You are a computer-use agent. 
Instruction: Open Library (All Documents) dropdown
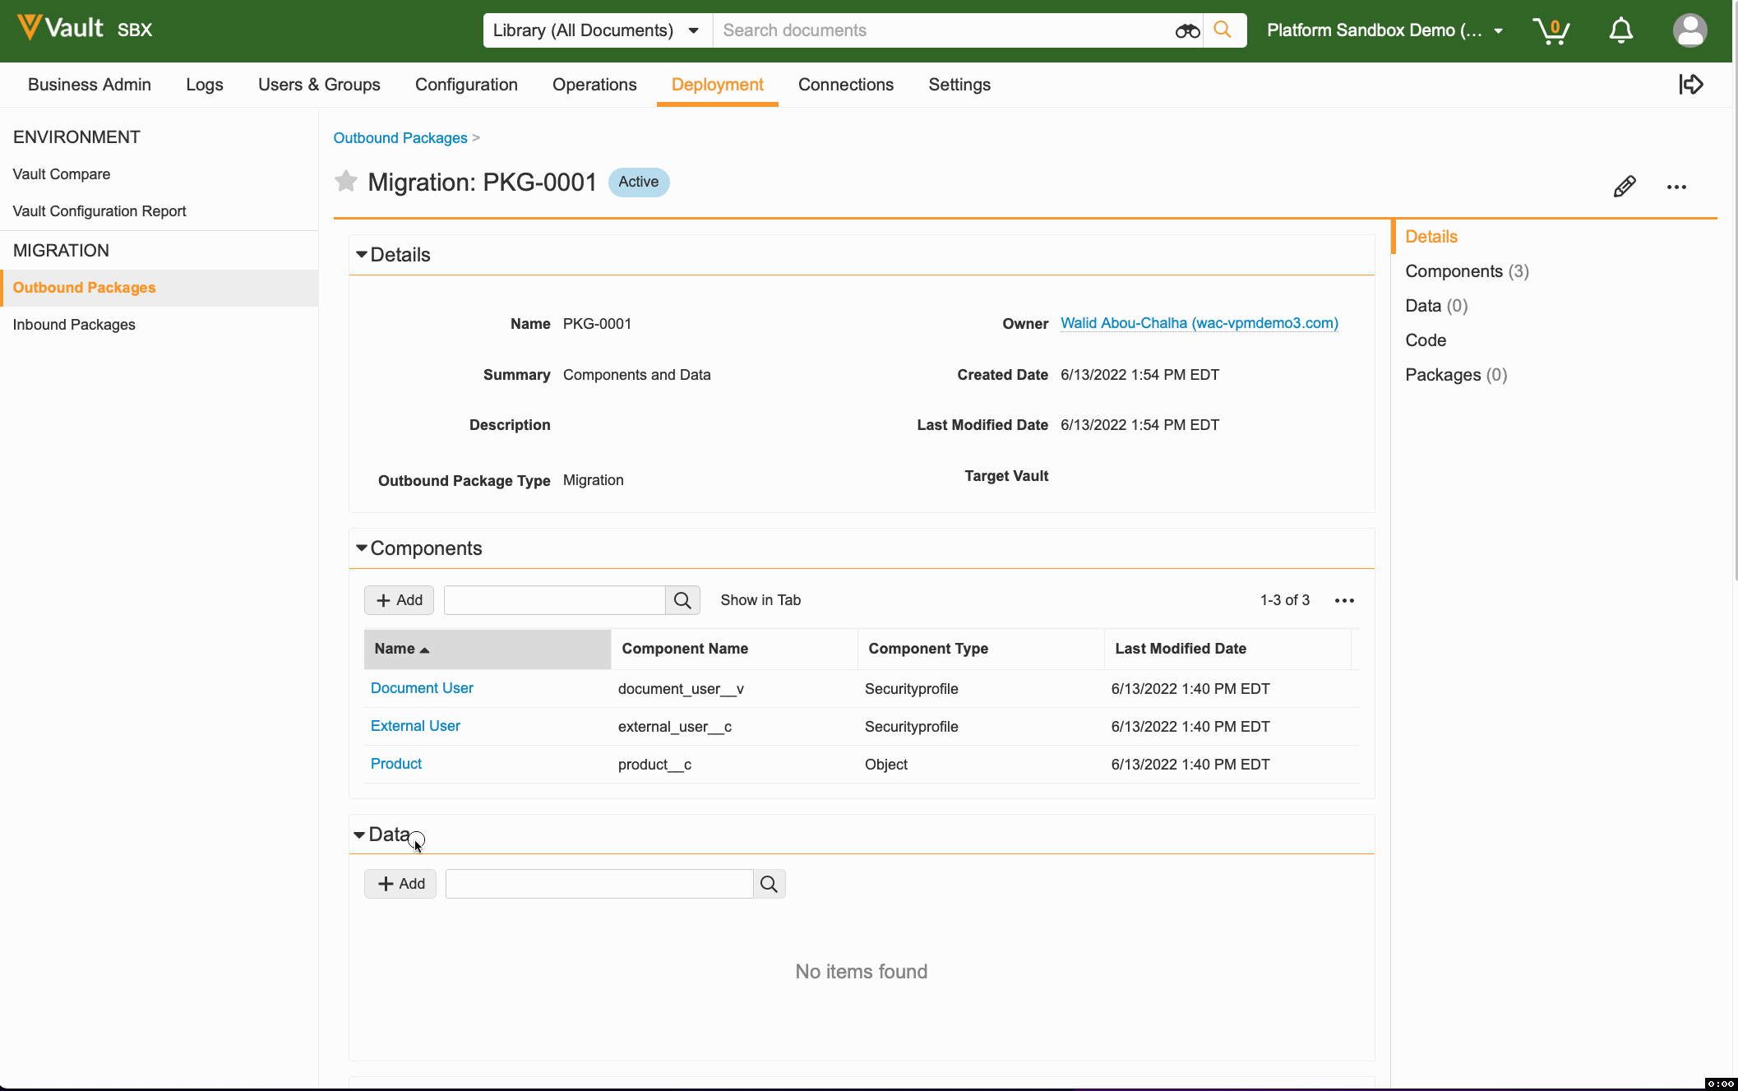(x=597, y=30)
